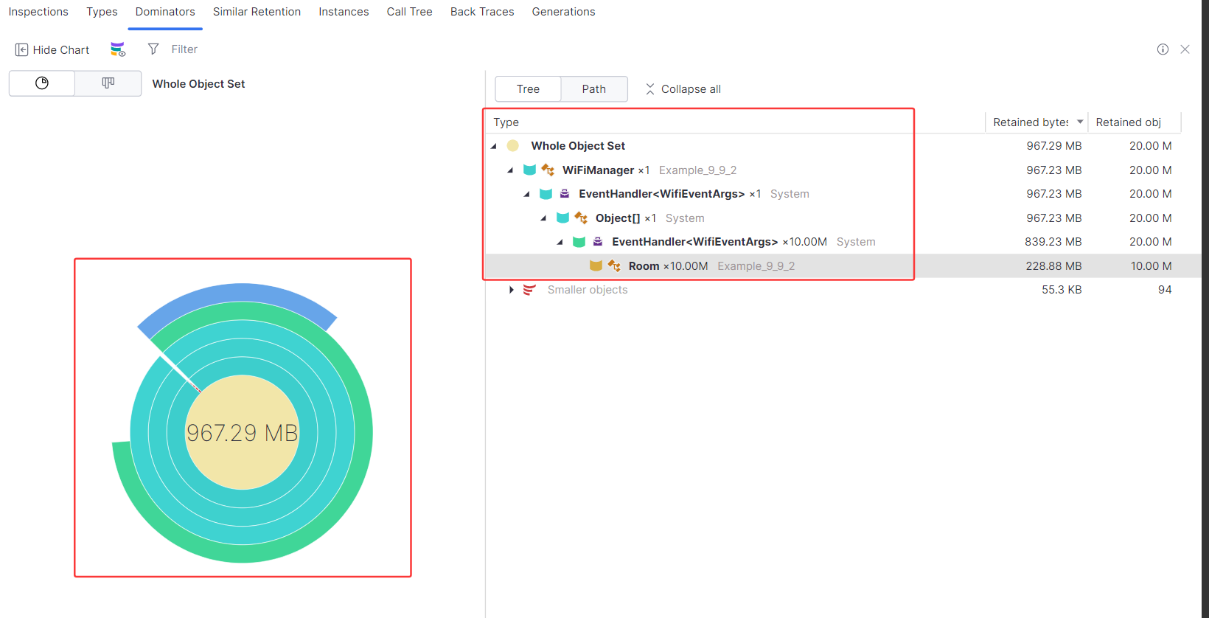Switch chart to icicle diagram view
The height and width of the screenshot is (618, 1209).
point(108,83)
